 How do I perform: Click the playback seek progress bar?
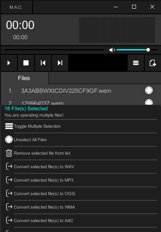coord(54,50)
